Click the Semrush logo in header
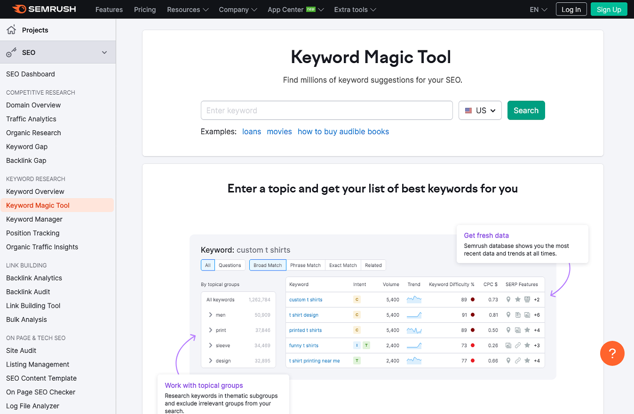The height and width of the screenshot is (414, 634). point(44,9)
